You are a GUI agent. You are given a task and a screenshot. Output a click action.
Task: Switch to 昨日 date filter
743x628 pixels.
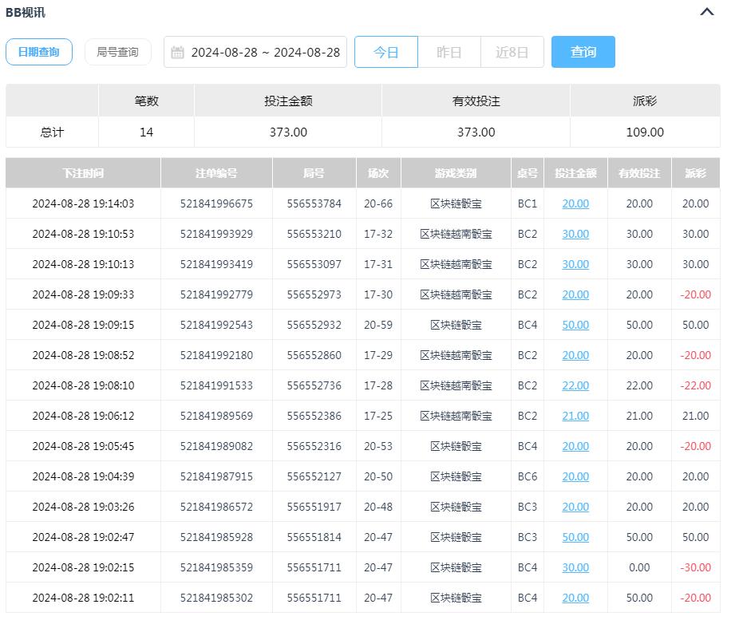[x=449, y=52]
